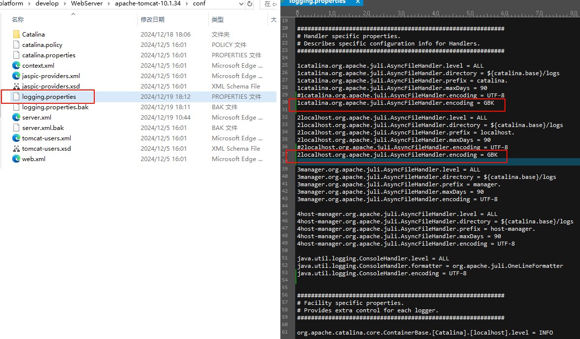The height and width of the screenshot is (339, 580).
Task: Click the catalina.policy file icon
Action: point(16,45)
